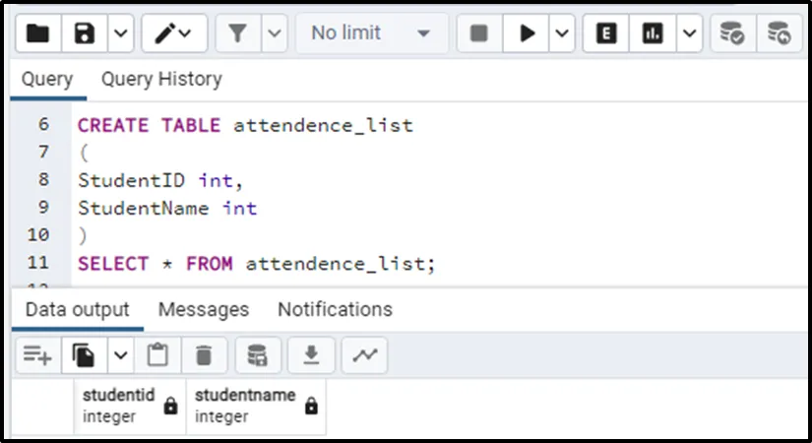This screenshot has width=812, height=443.
Task: Click the Explain Analyze chart icon
Action: (x=653, y=33)
